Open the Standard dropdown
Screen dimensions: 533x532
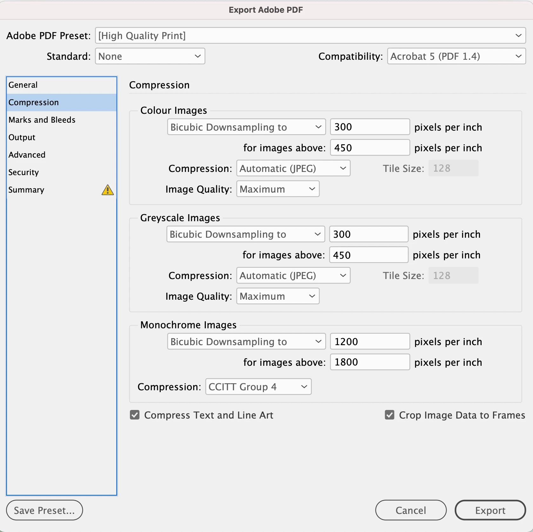point(150,56)
